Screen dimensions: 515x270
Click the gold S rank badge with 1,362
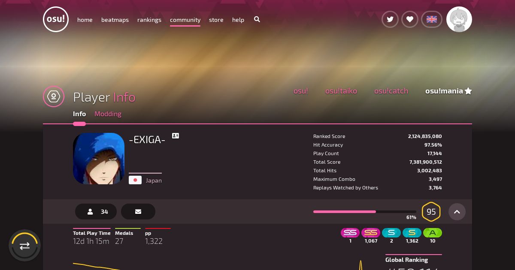click(412, 233)
